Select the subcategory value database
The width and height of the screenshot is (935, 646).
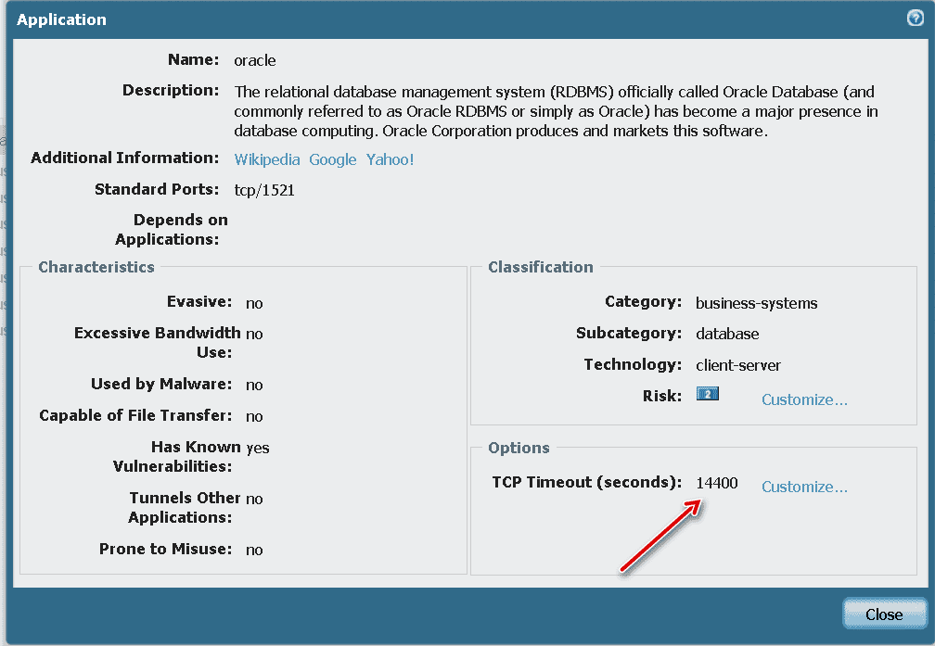point(727,333)
